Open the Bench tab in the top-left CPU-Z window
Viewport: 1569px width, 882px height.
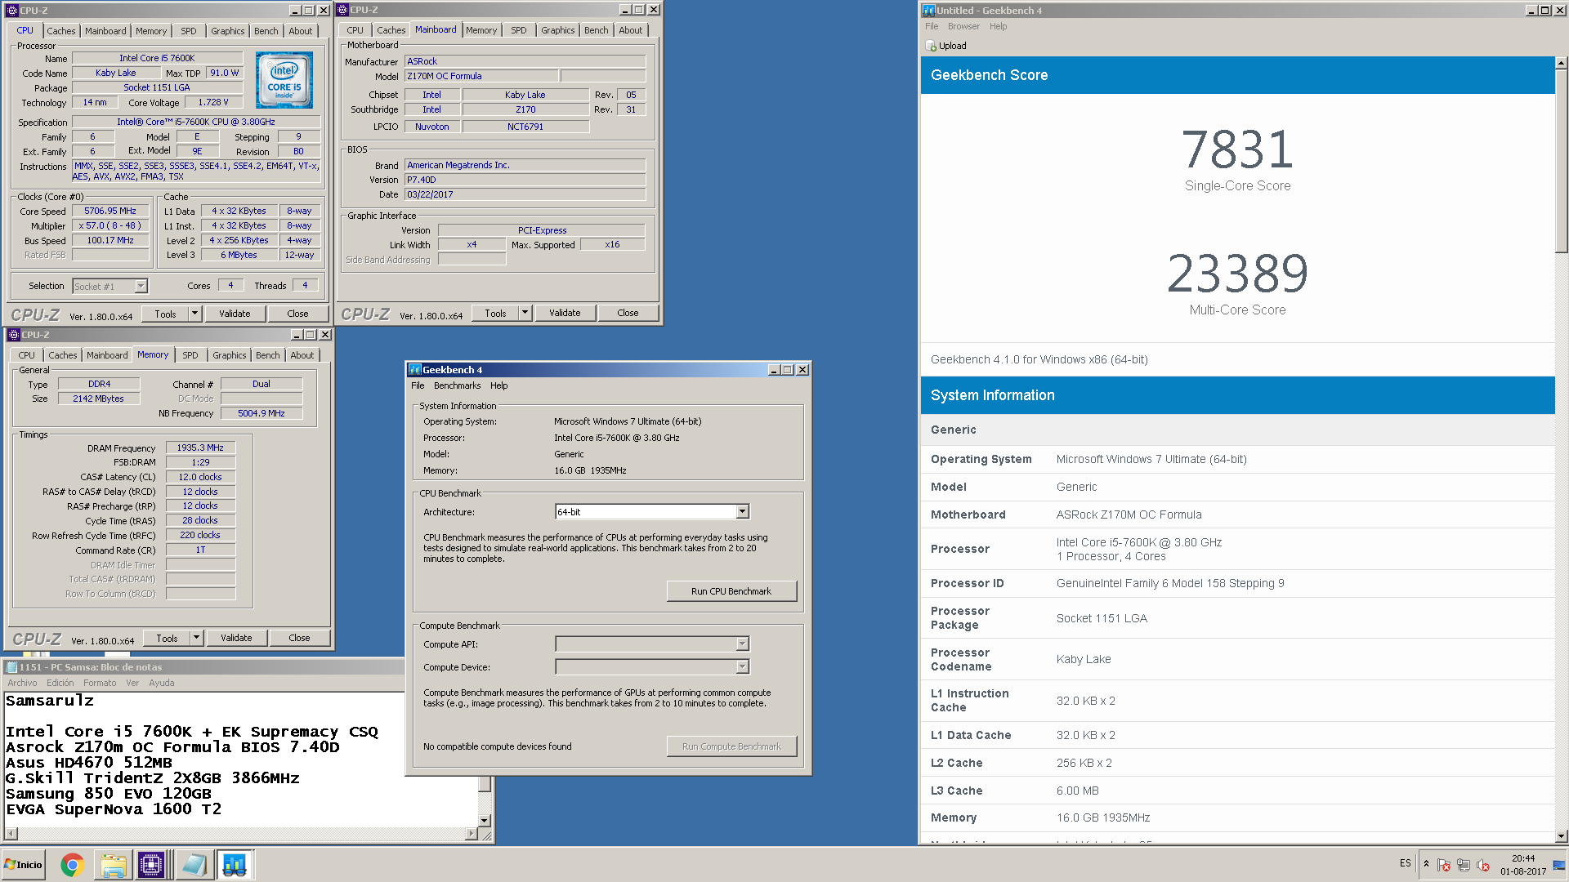[266, 31]
